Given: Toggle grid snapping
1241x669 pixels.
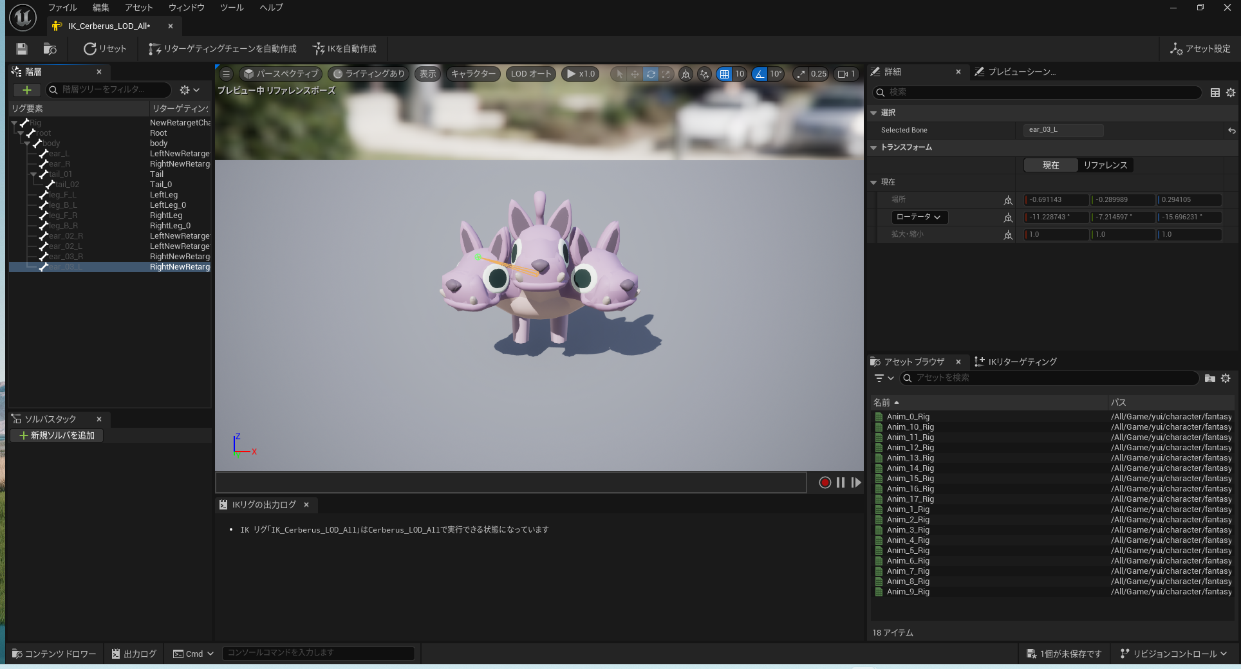Looking at the screenshot, I should (725, 74).
